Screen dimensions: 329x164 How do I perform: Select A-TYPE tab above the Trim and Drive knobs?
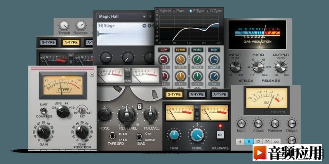(x=220, y=95)
